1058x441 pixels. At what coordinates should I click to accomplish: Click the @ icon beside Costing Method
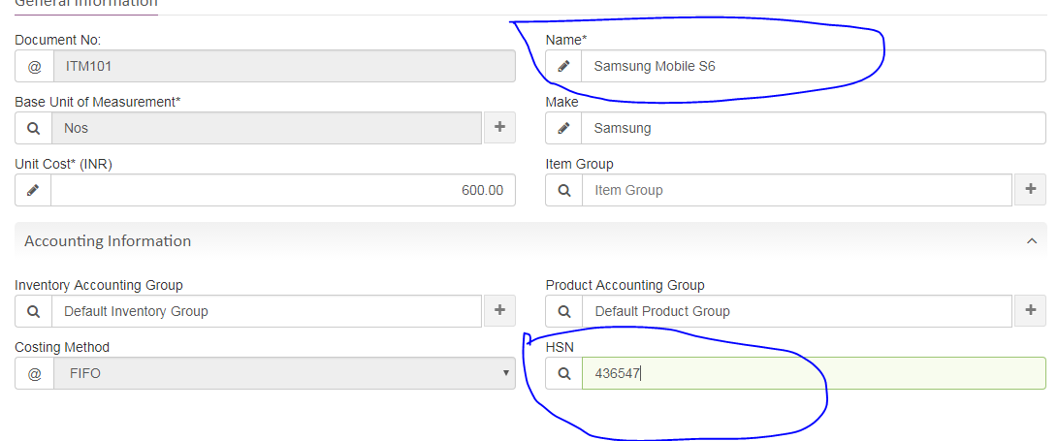[x=34, y=373]
